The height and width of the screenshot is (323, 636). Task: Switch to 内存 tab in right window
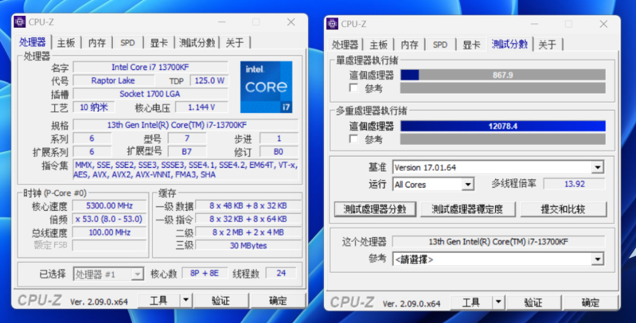(409, 45)
